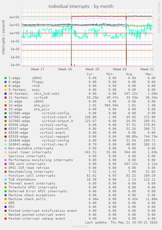This screenshot has height=230, width=162.
Task: Click the Week 21 x-axis label
Action: (x=147, y=69)
